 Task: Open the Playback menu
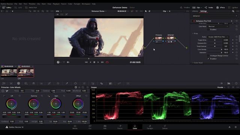coord(56,4)
